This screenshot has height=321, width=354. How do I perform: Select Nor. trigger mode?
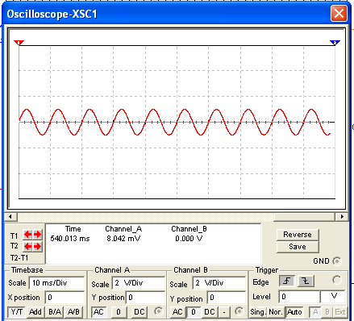coord(276,312)
